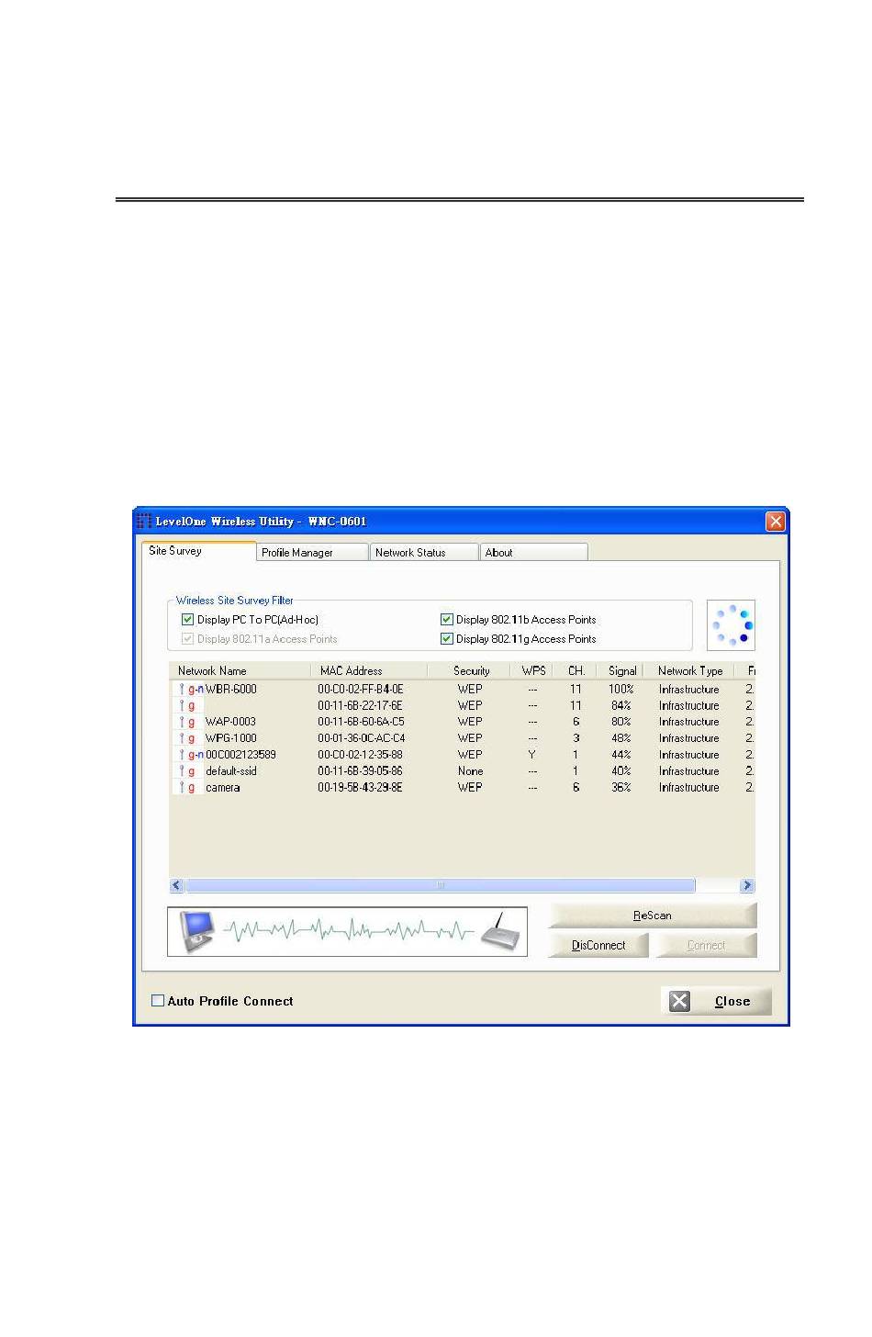Open the About tab
The image size is (872, 1337).
pos(533,553)
